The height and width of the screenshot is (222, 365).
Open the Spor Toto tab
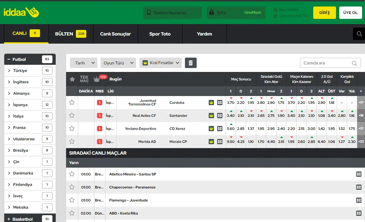[x=160, y=34]
